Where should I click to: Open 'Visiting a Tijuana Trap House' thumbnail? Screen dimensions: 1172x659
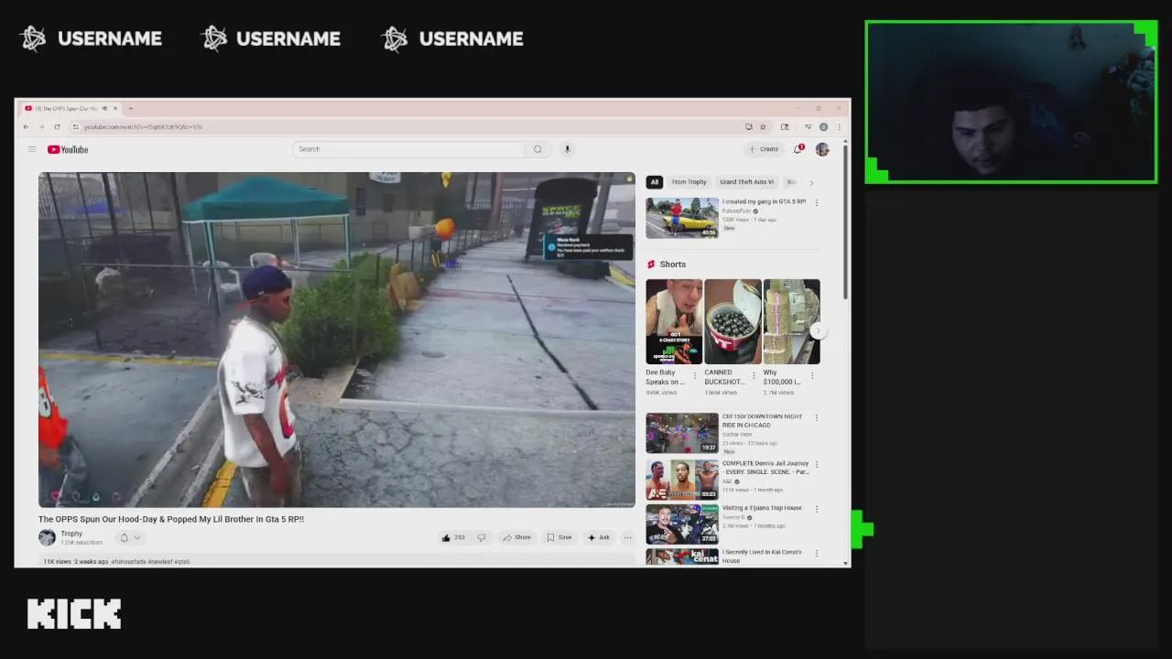(x=682, y=524)
